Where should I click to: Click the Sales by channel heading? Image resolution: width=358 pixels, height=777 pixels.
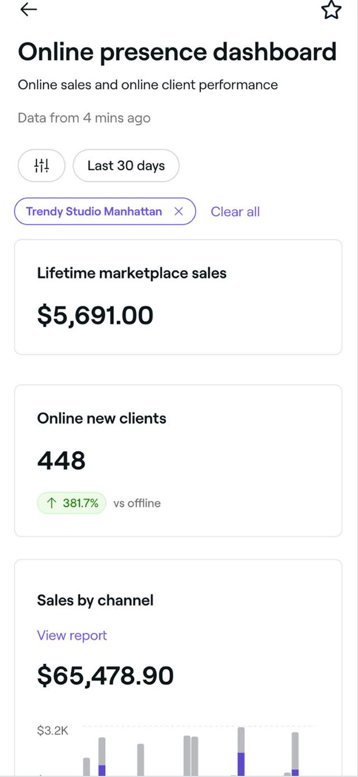(95, 600)
